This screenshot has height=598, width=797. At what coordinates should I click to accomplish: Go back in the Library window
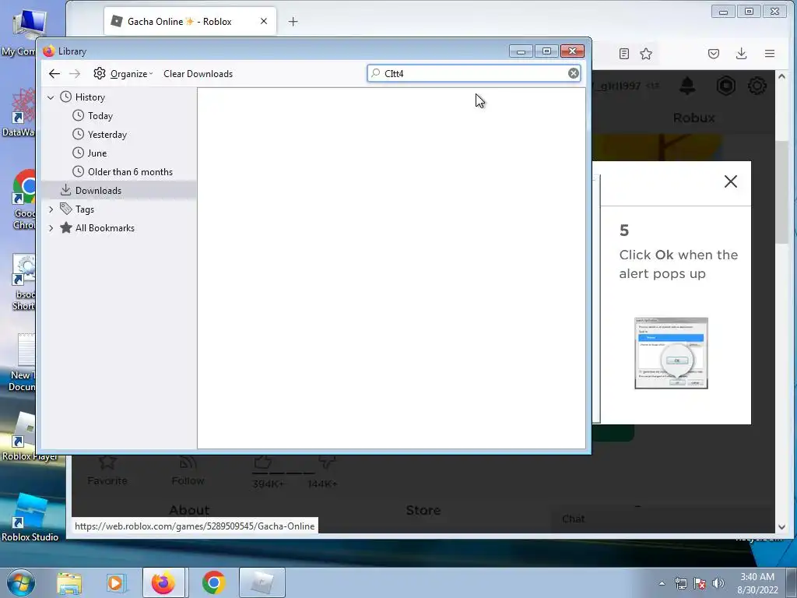54,74
